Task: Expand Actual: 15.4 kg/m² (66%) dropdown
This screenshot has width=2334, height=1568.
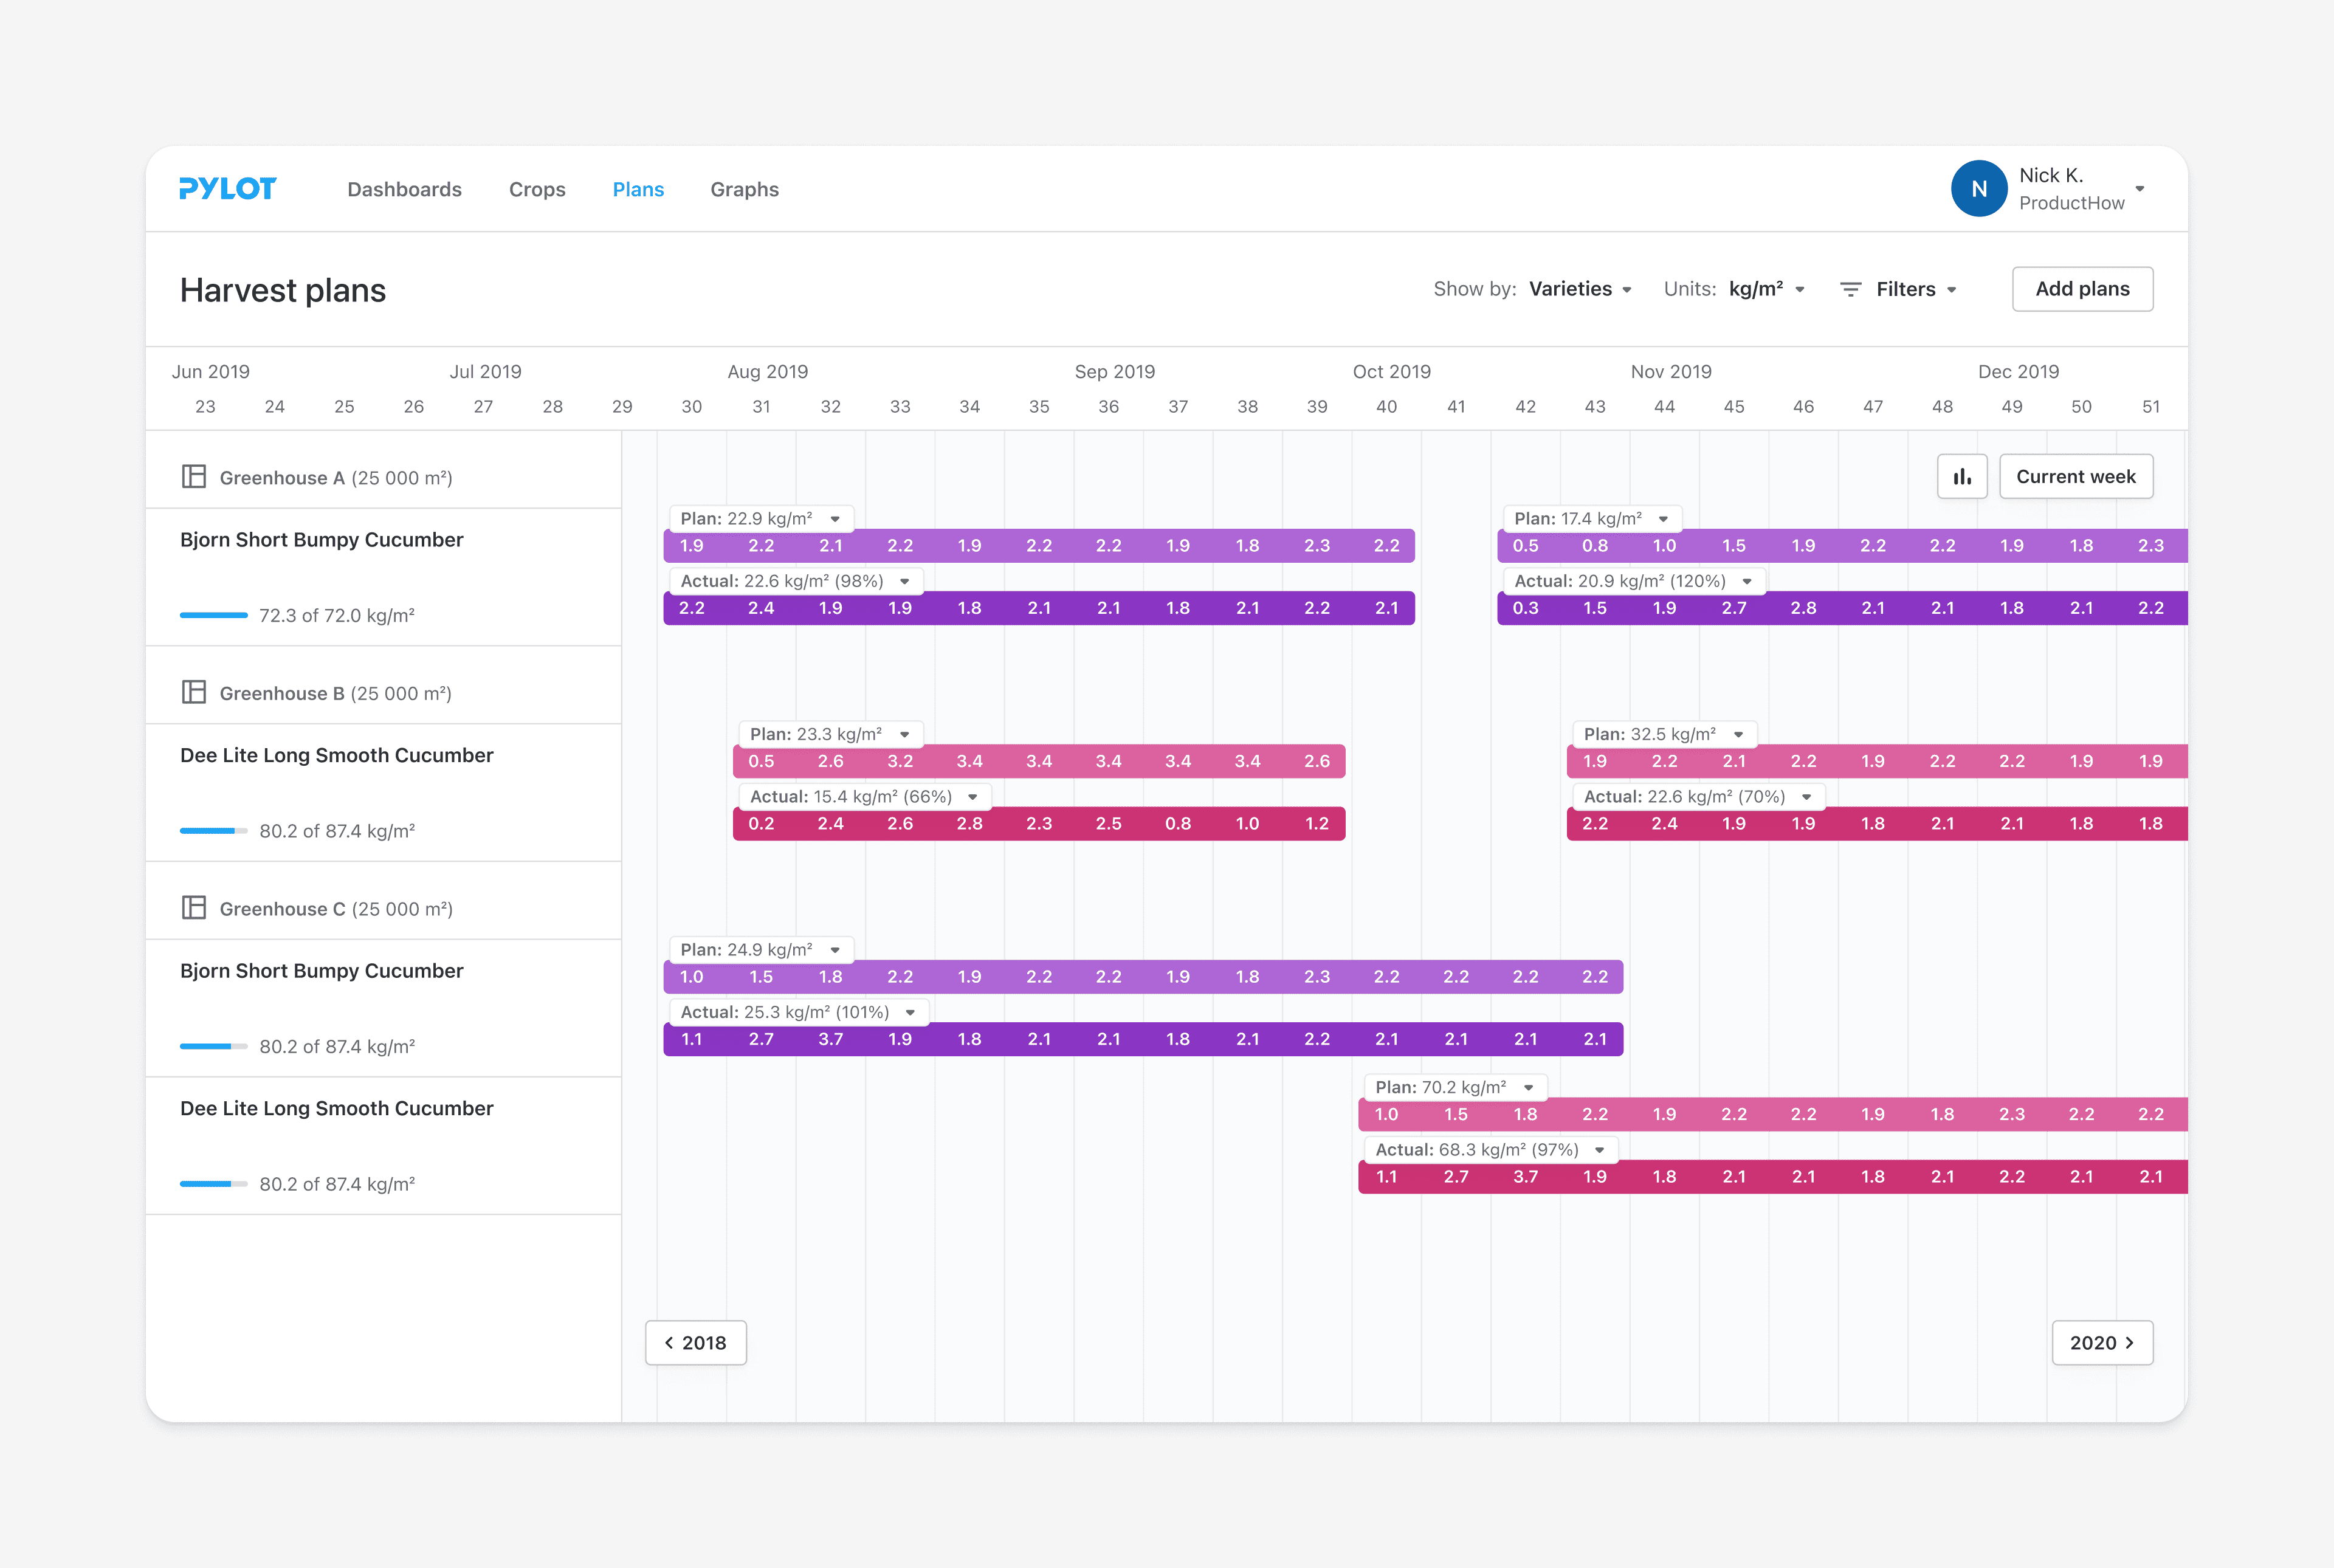Action: click(x=972, y=797)
